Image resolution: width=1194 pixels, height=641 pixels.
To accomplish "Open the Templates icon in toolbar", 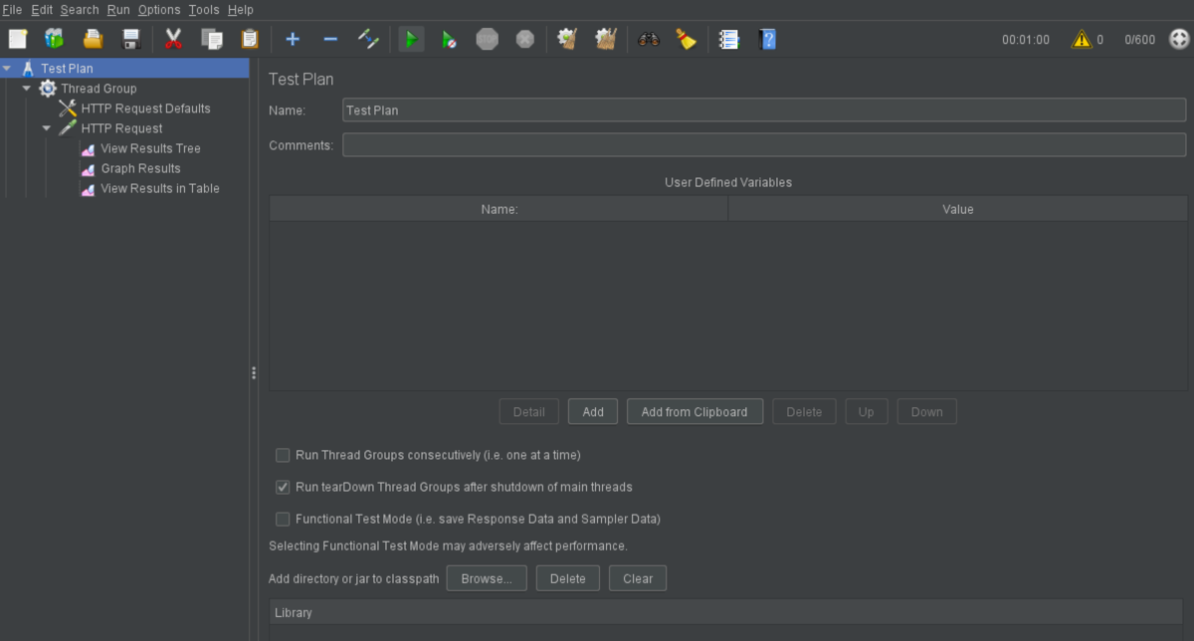I will (54, 39).
